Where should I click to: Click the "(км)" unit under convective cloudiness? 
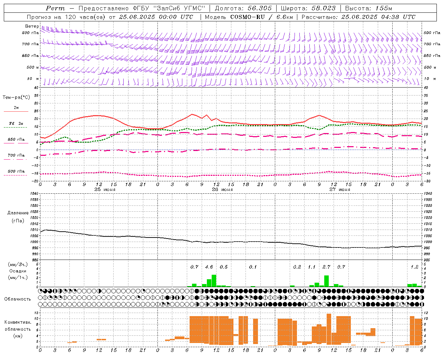click(x=18, y=336)
